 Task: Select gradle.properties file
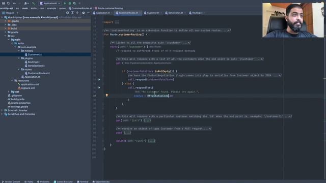pyautogui.click(x=19, y=103)
